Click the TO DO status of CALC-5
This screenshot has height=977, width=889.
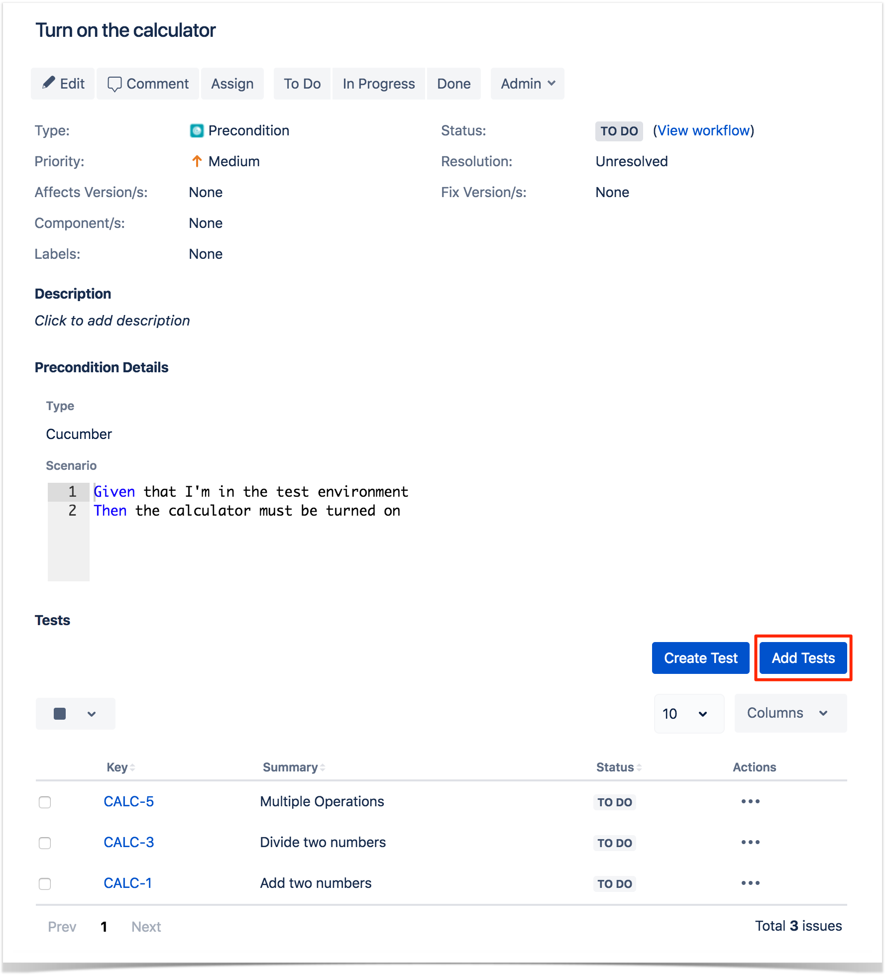(615, 802)
